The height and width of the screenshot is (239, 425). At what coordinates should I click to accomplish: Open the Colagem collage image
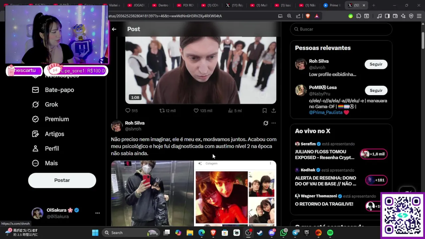point(235,194)
